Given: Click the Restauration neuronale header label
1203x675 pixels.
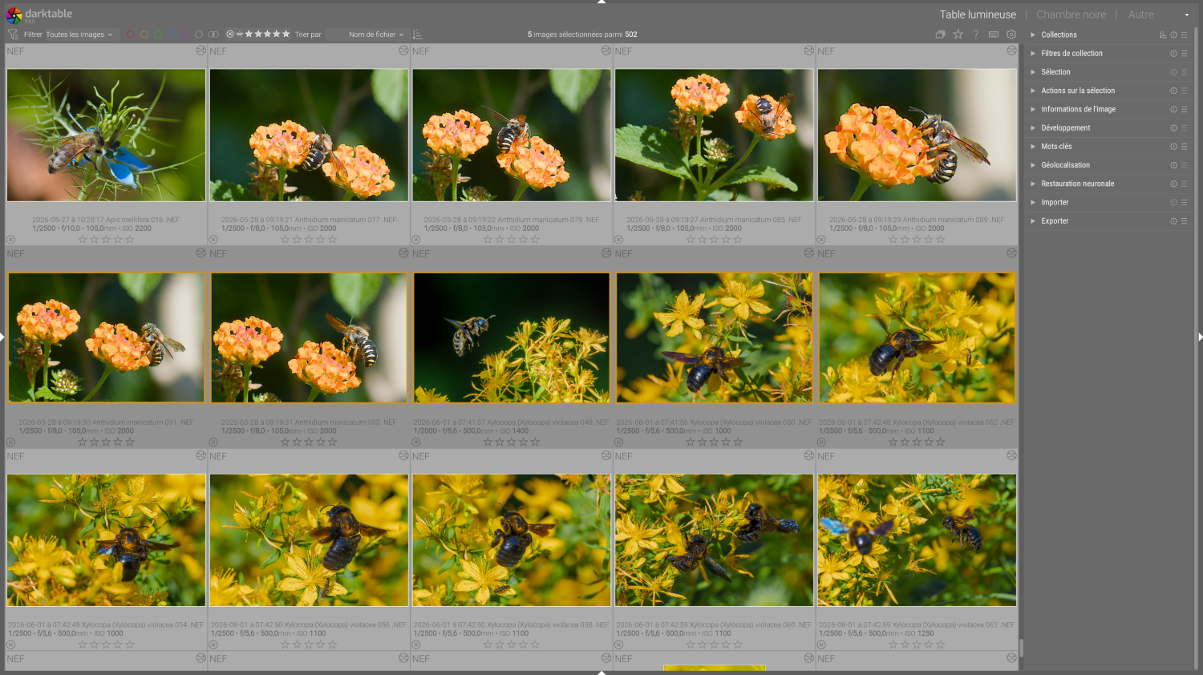Looking at the screenshot, I should click(1077, 184).
